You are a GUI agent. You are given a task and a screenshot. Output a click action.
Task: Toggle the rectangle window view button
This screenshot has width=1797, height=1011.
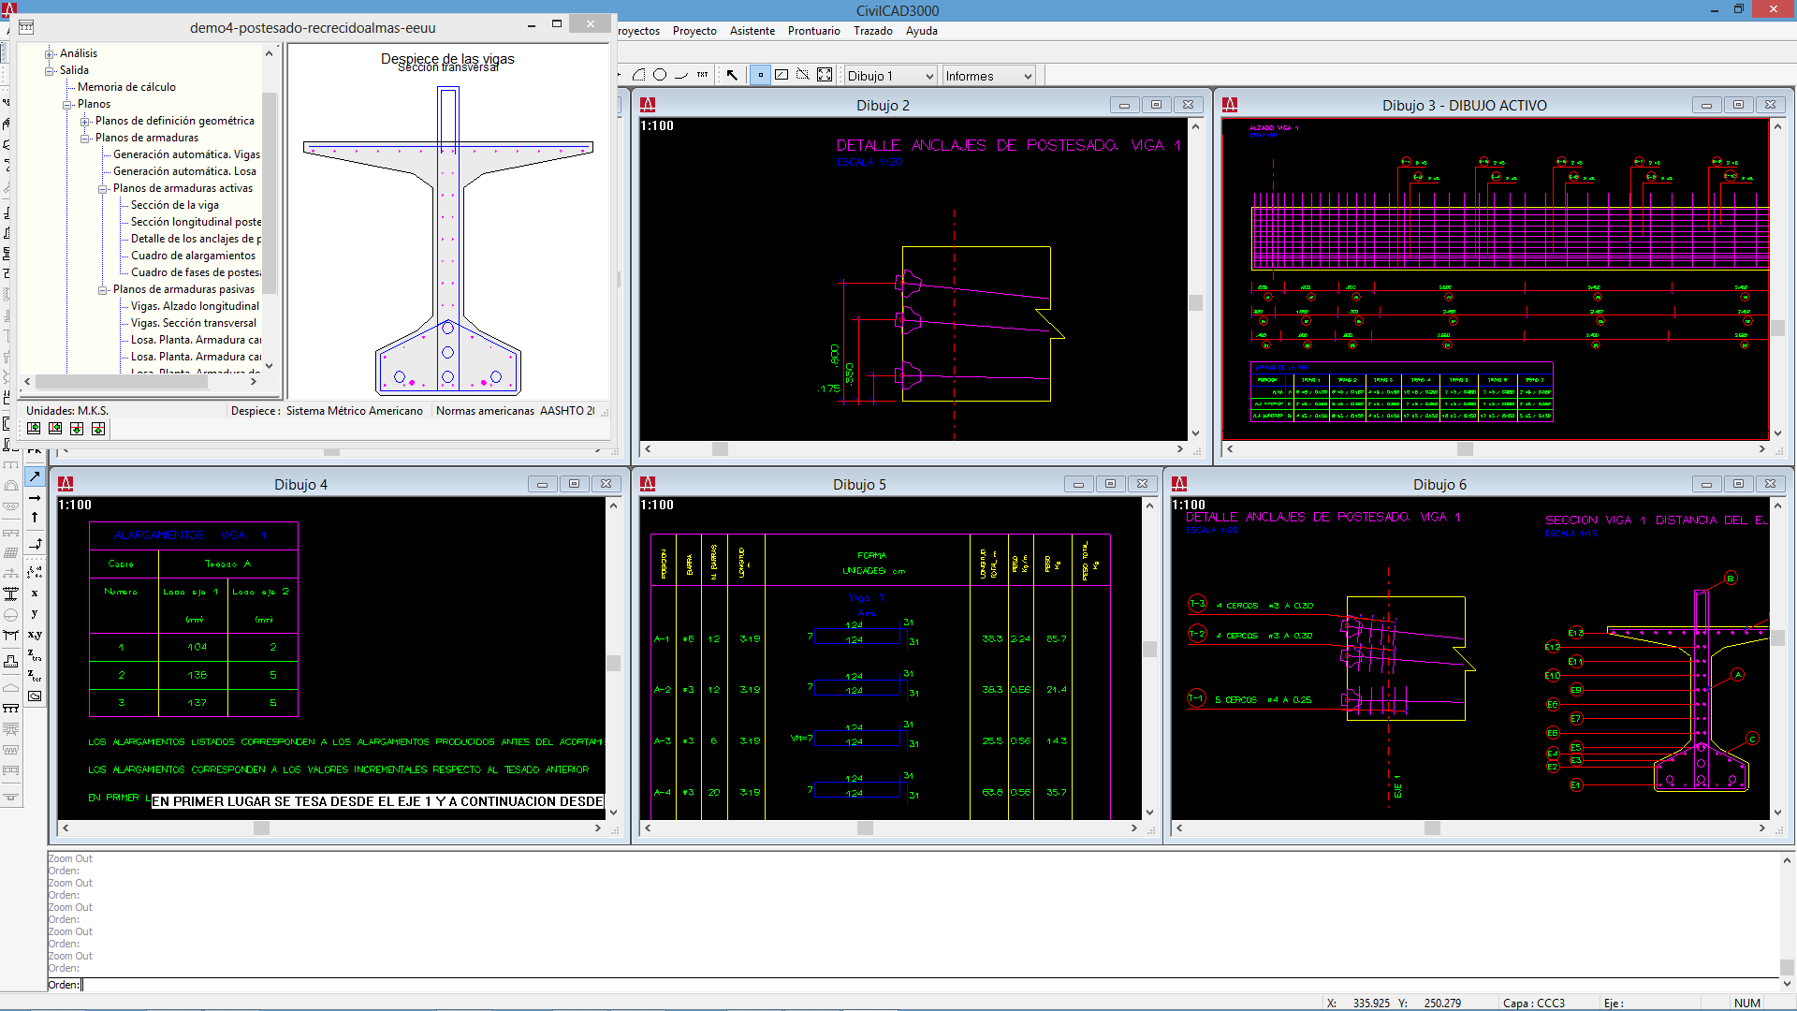coord(782,75)
